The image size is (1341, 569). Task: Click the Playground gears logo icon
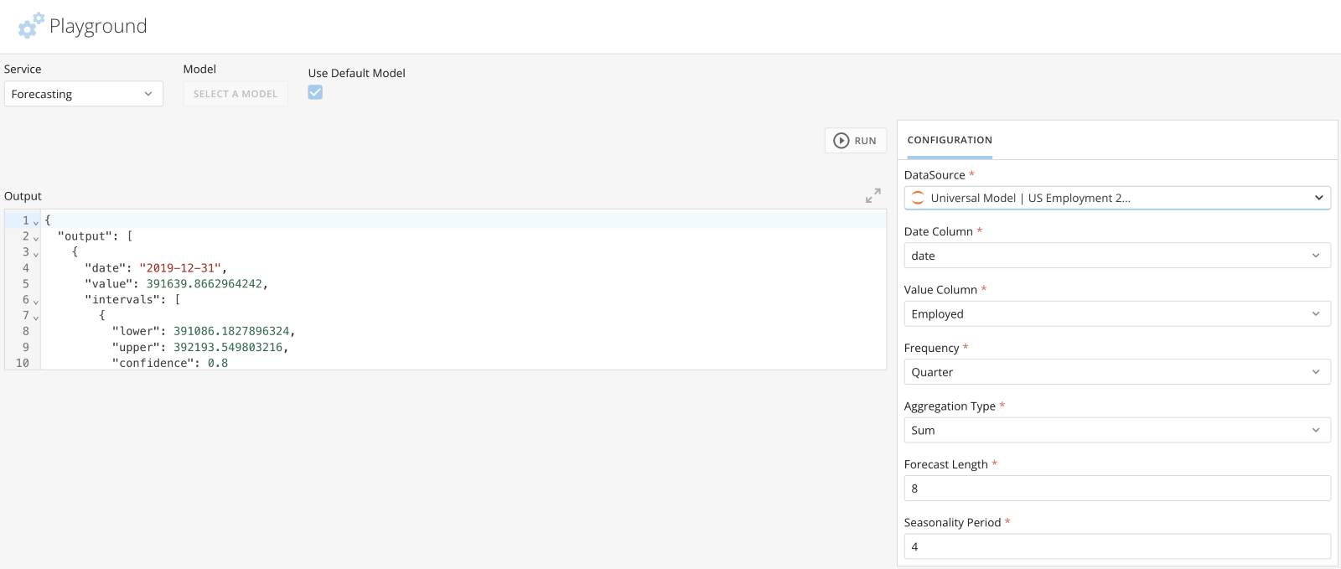[x=31, y=26]
